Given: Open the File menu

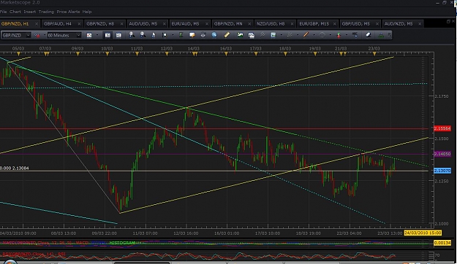Looking at the screenshot, I should (3, 12).
